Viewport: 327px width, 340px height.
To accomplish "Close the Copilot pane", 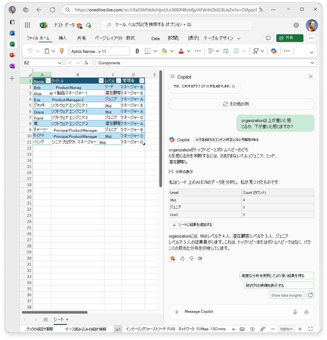I will 311,76.
